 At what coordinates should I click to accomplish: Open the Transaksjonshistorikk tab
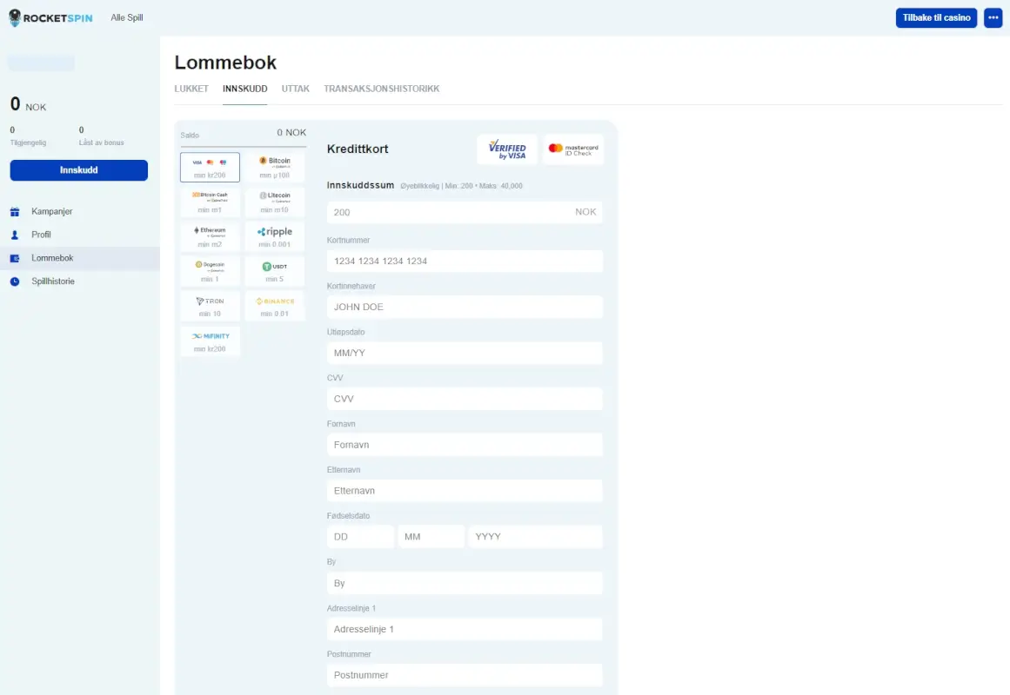(381, 89)
